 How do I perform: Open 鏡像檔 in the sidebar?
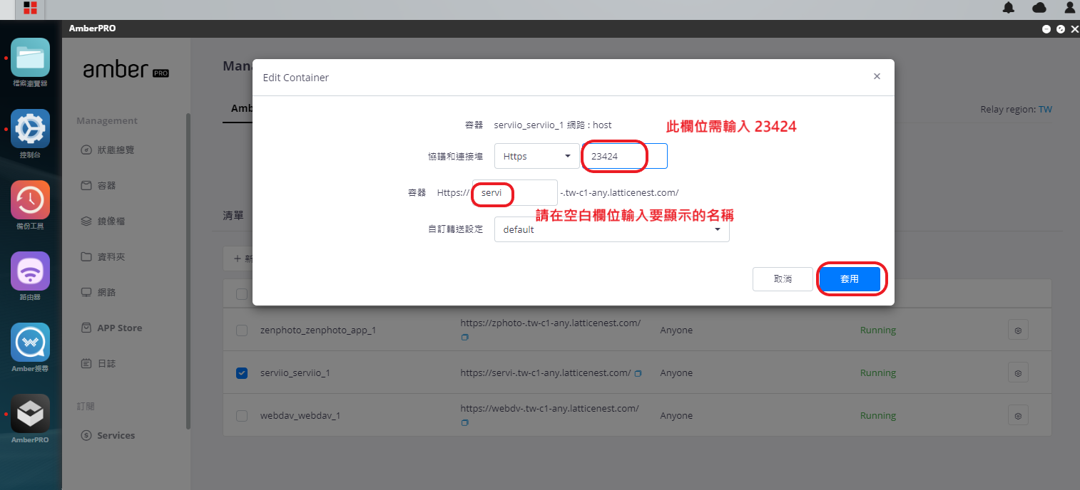pyautogui.click(x=103, y=221)
